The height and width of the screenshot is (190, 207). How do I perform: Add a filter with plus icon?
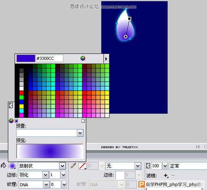[x=166, y=175]
